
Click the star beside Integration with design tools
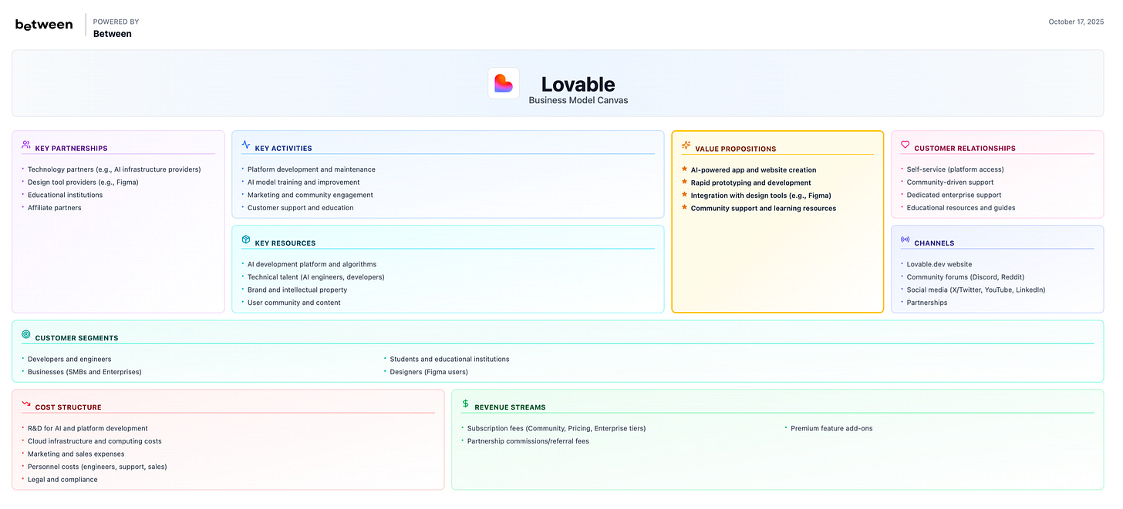pyautogui.click(x=684, y=195)
